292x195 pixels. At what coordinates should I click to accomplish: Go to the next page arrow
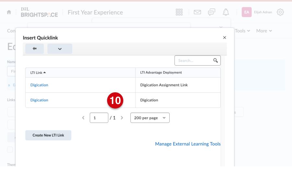pos(122,118)
